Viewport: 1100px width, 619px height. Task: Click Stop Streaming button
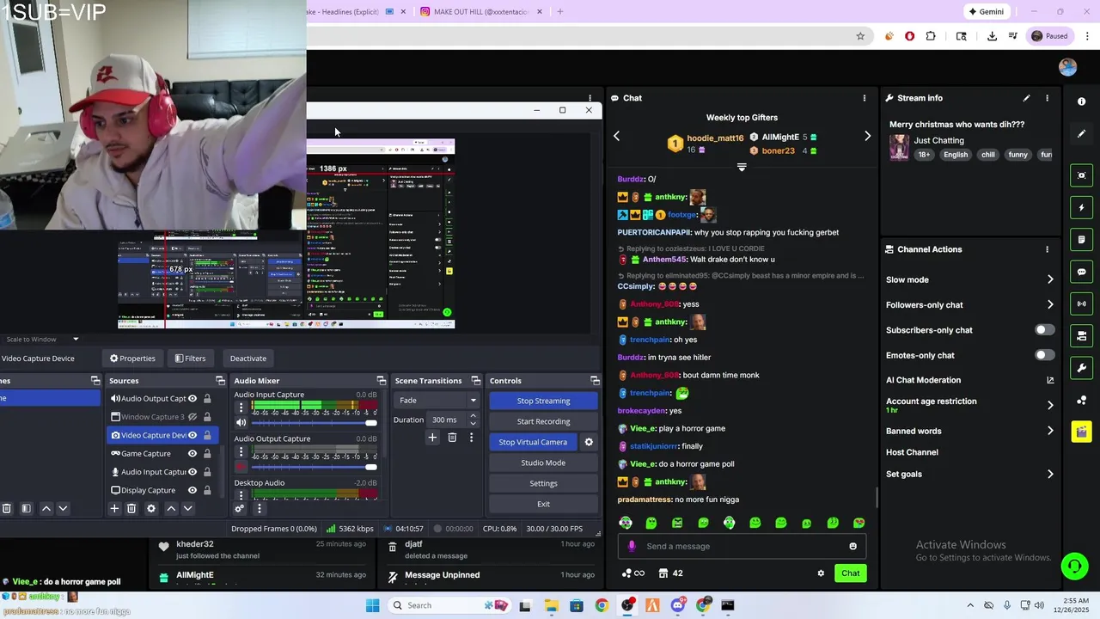543,401
